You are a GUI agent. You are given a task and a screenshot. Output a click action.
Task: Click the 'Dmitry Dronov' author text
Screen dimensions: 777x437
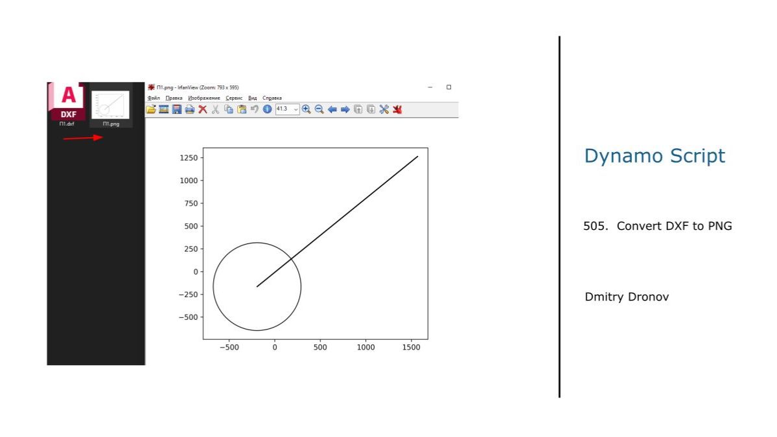[x=627, y=297]
